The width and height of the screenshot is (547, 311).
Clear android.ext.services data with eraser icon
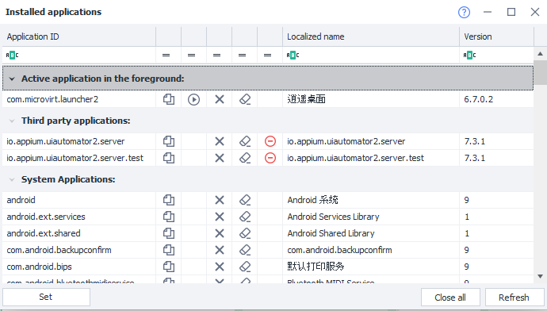[245, 217]
